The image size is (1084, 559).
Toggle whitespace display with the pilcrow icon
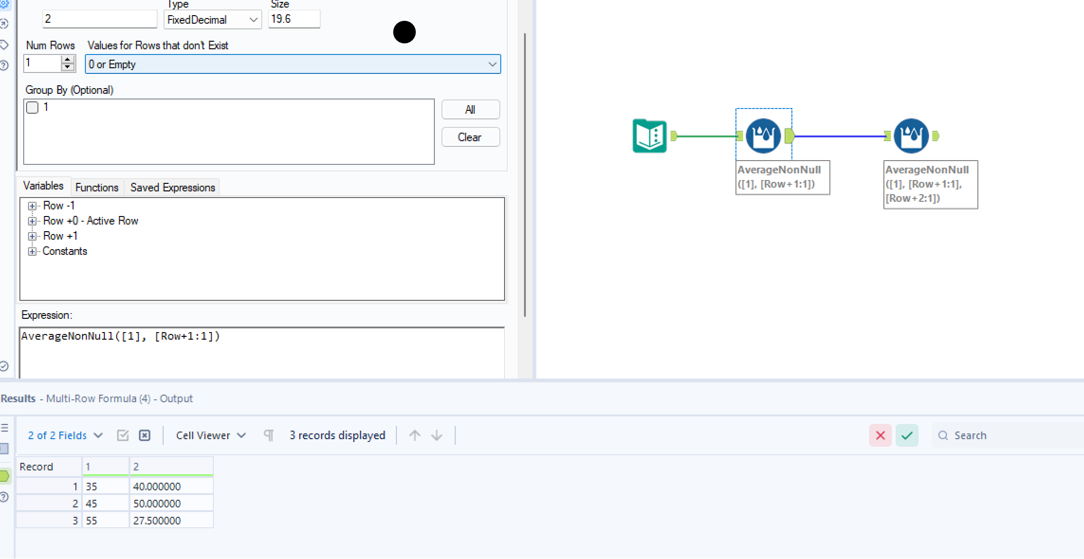268,435
